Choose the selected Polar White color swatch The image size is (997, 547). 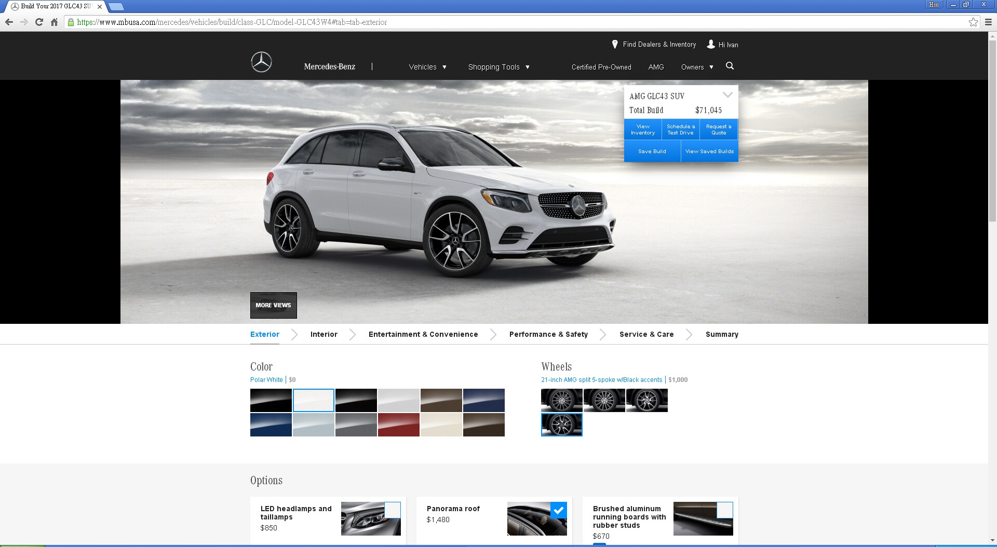click(x=314, y=400)
